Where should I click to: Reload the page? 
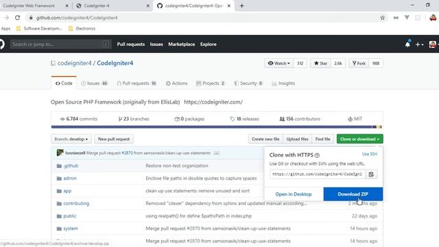point(17,18)
